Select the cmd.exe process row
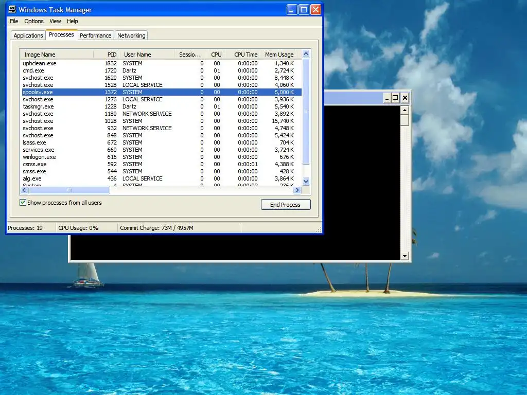Viewport: 527px width, 395px height. pyautogui.click(x=161, y=70)
